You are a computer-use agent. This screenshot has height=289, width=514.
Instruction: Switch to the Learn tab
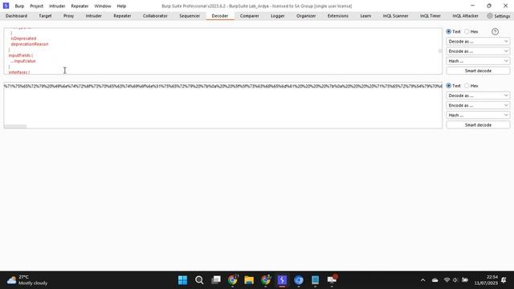[x=365, y=16]
